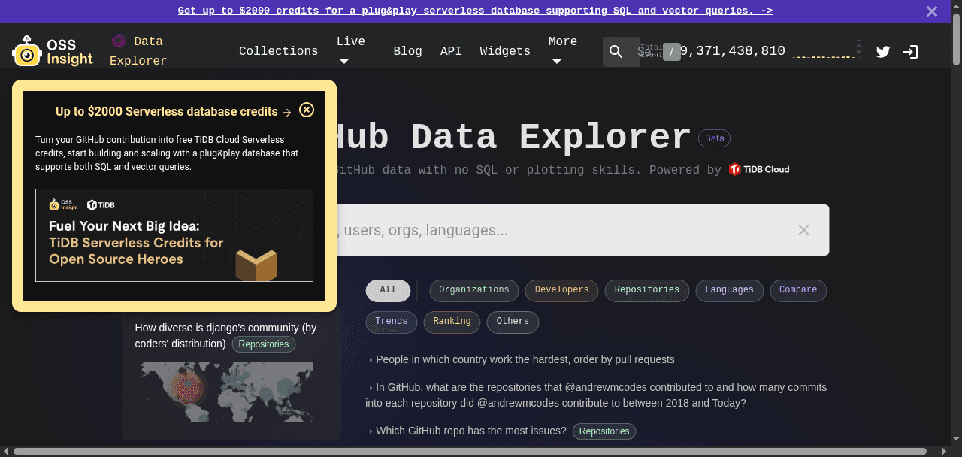This screenshot has height=457, width=962.
Task: Open the OSS Insight logo home link
Action: (53, 51)
